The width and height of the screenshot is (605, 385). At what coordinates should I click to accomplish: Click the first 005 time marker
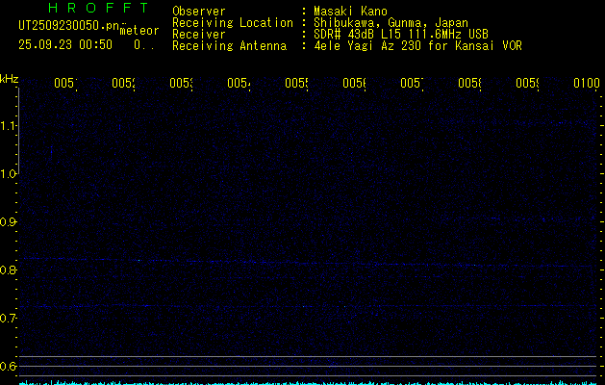click(64, 84)
